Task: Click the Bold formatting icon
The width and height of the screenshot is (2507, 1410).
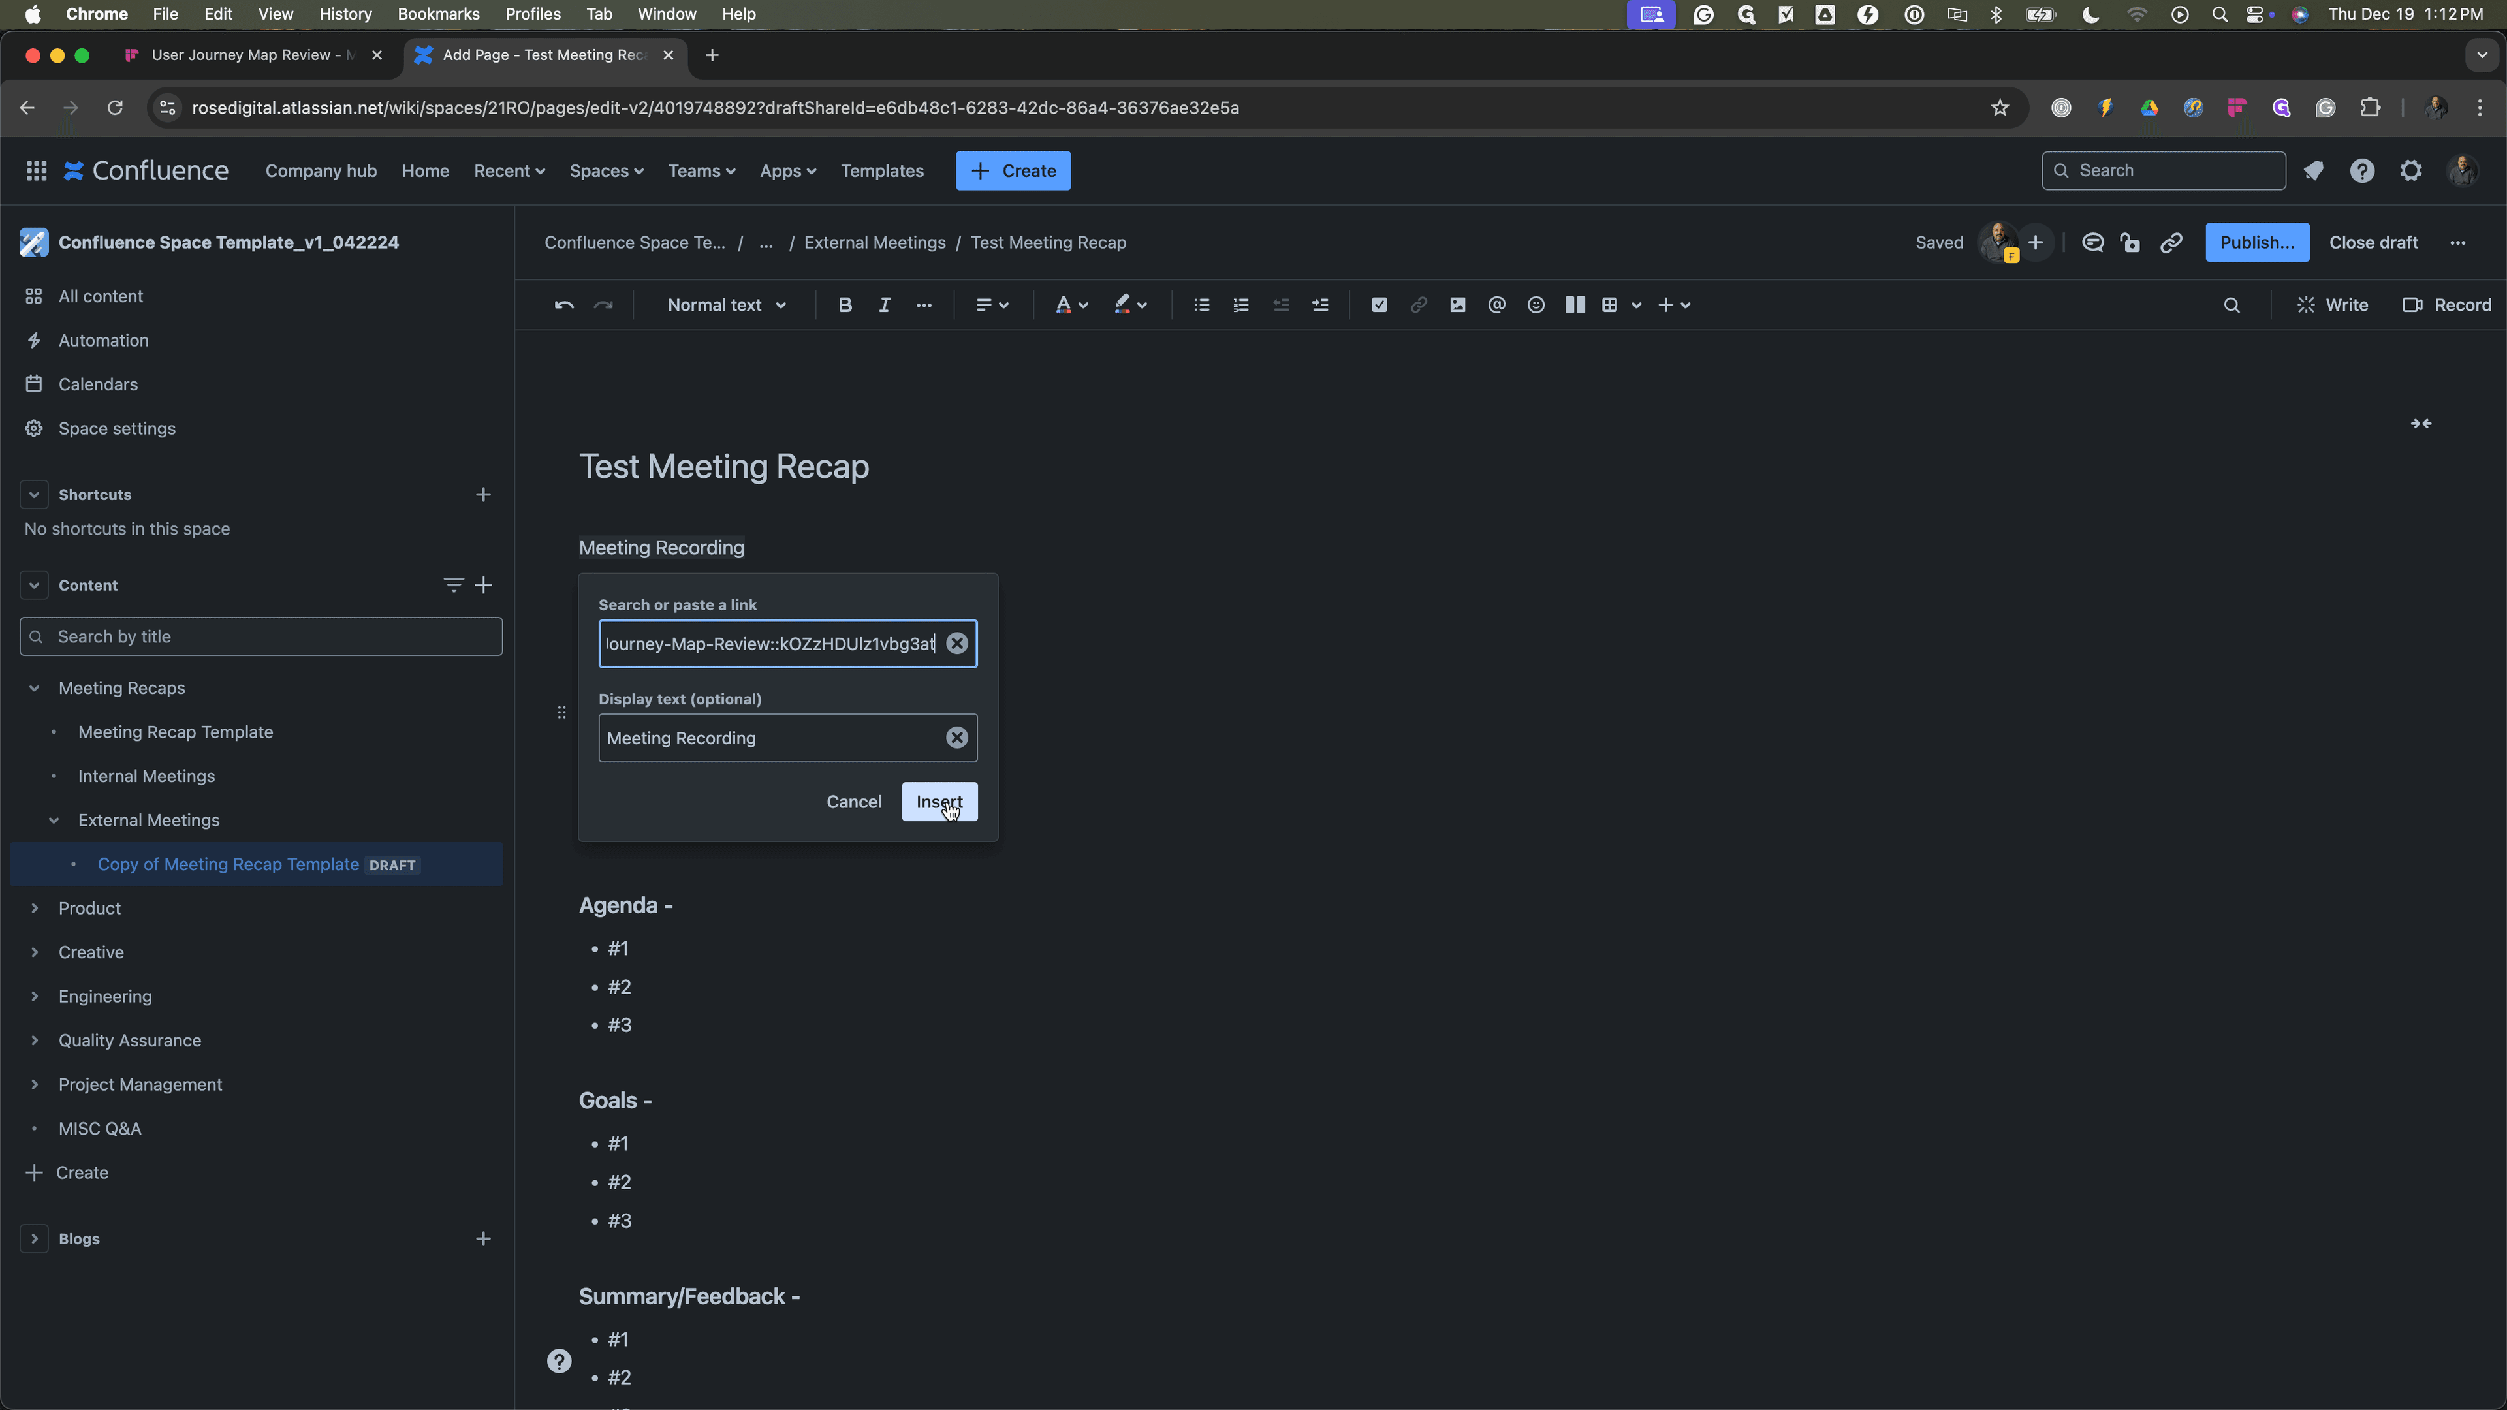Action: coord(845,305)
